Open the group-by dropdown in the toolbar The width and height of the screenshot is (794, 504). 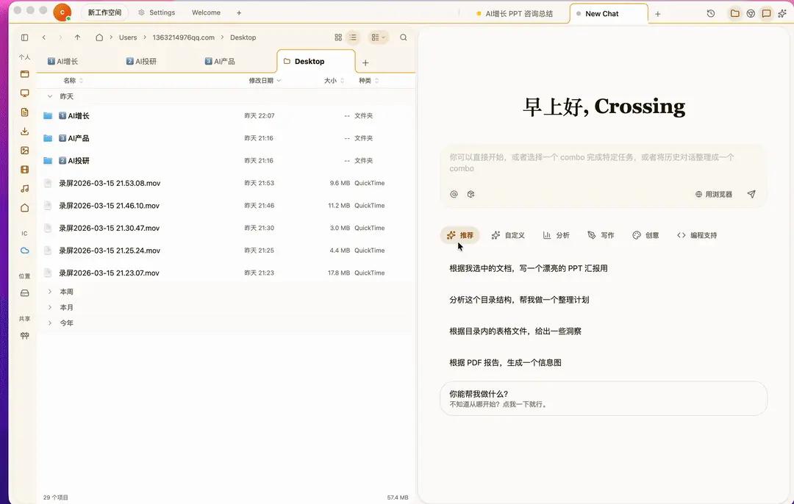[x=378, y=37]
